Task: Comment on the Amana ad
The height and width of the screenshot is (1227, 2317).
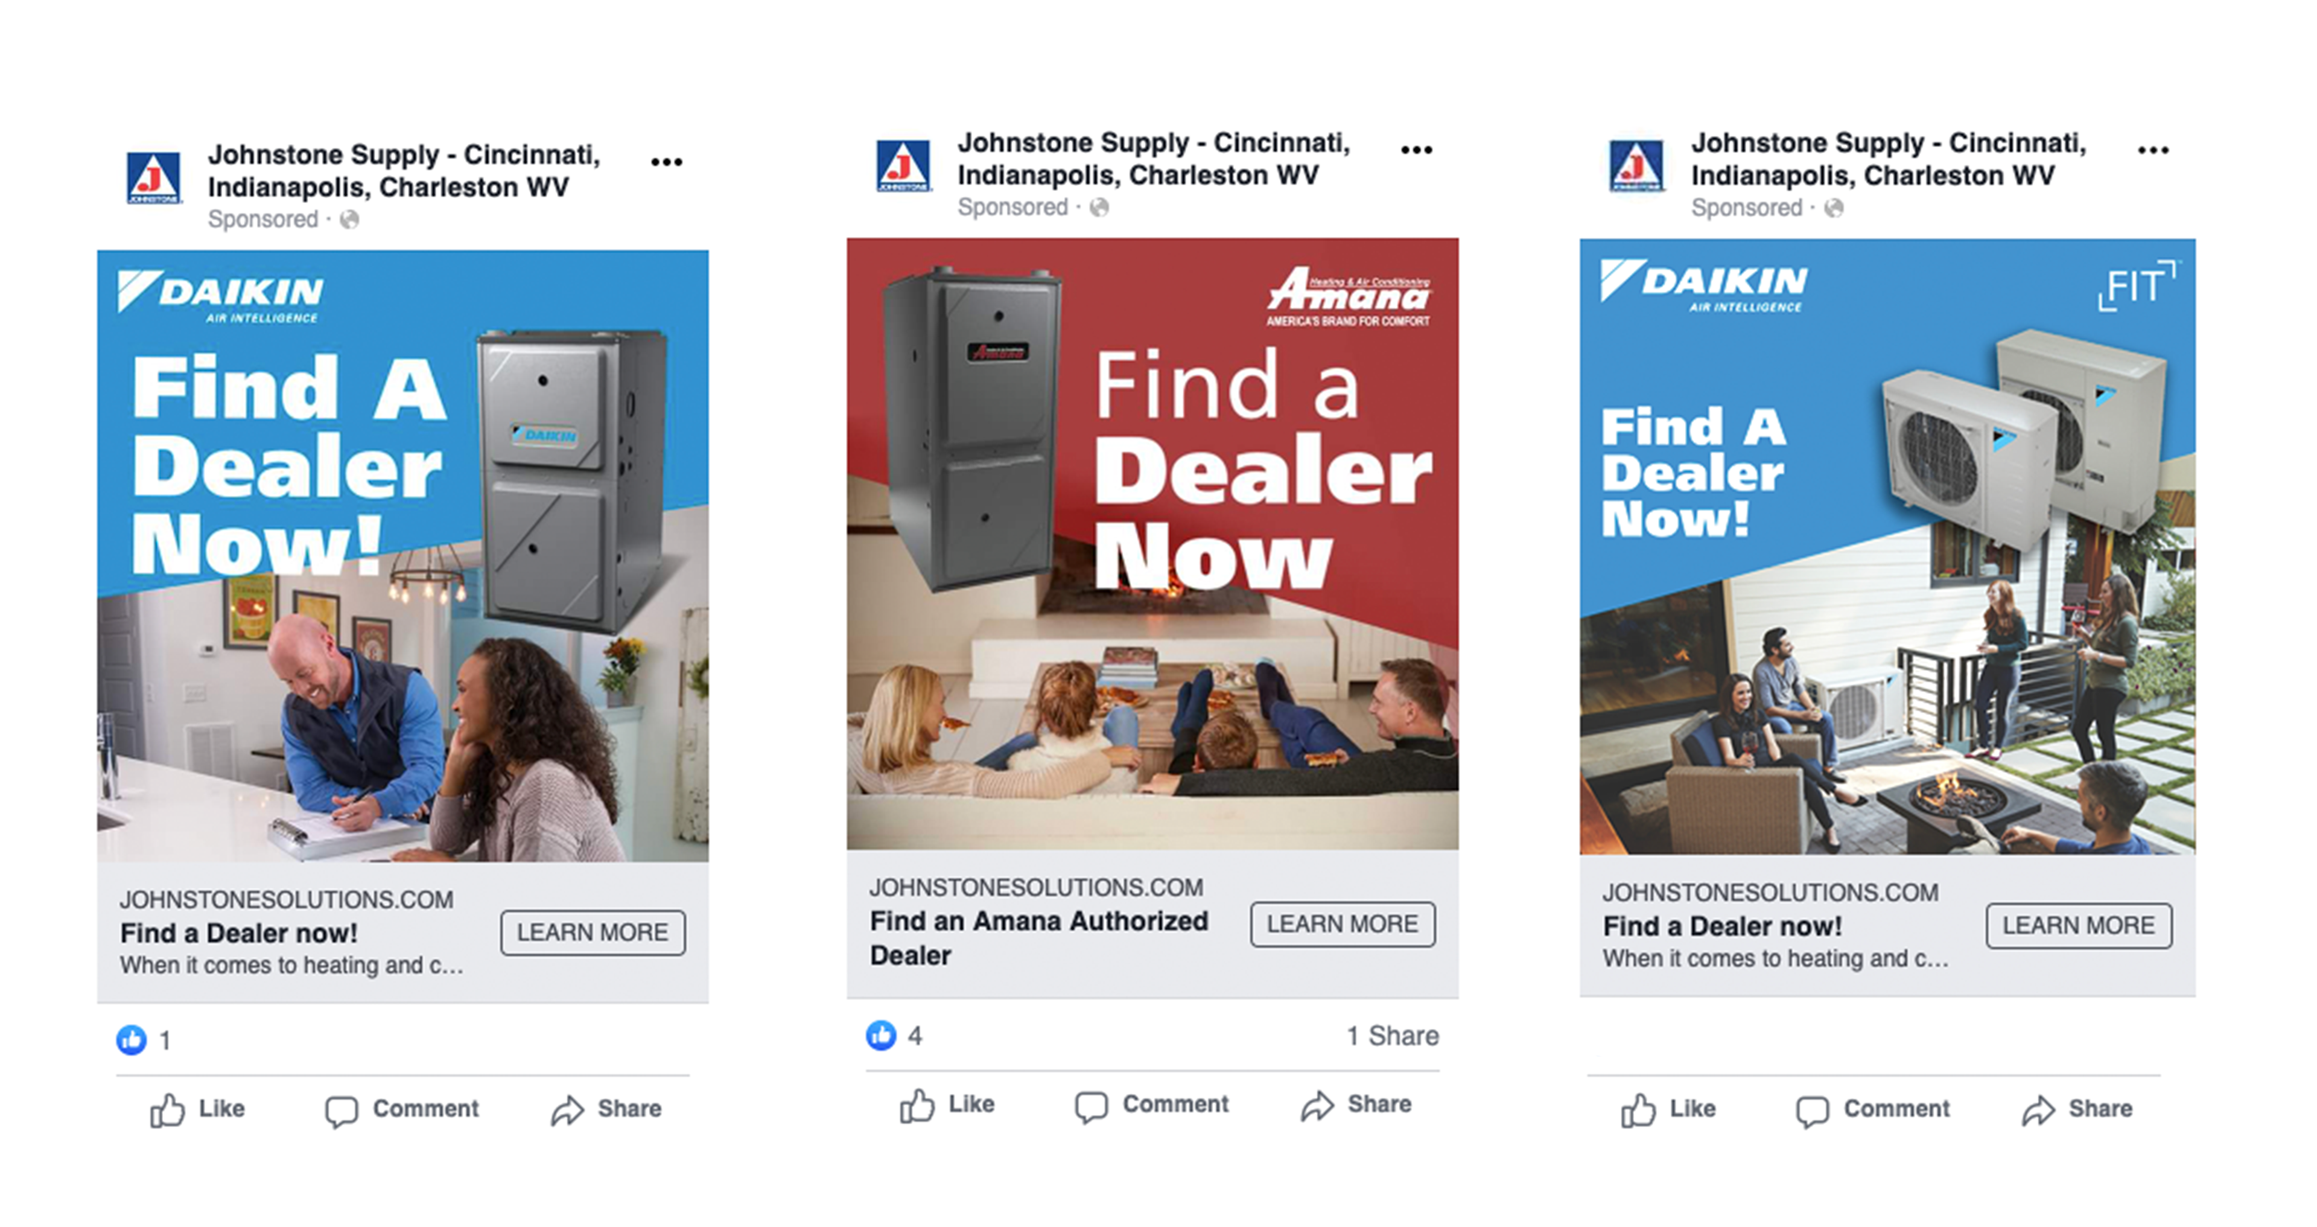Action: click(x=1152, y=1104)
